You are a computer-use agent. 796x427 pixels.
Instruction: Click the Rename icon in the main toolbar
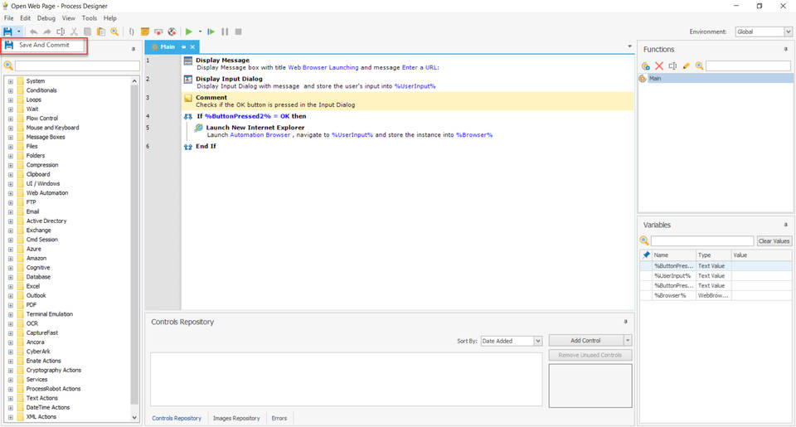(61, 32)
